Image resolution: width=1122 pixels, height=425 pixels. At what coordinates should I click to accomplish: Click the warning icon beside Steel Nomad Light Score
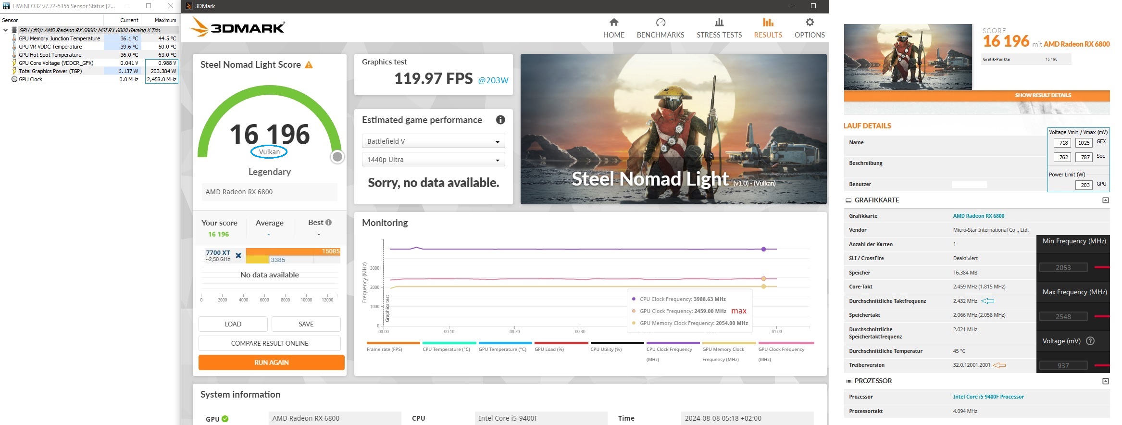click(309, 64)
